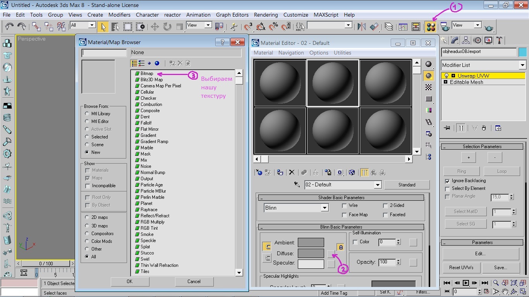Click the Reset UVWs button

pos(460,268)
